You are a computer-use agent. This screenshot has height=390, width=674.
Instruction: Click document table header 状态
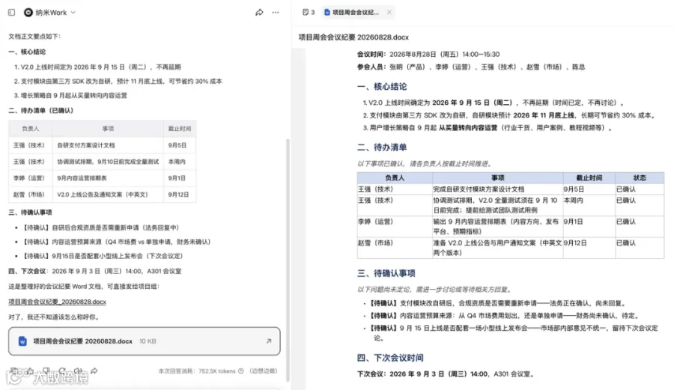click(640, 178)
